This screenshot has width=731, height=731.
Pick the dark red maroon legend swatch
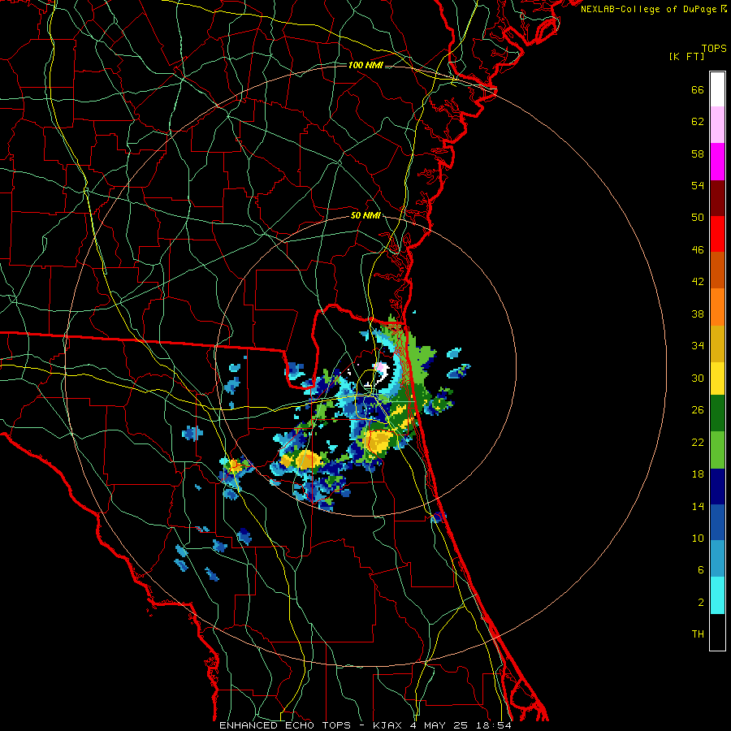coord(717,197)
